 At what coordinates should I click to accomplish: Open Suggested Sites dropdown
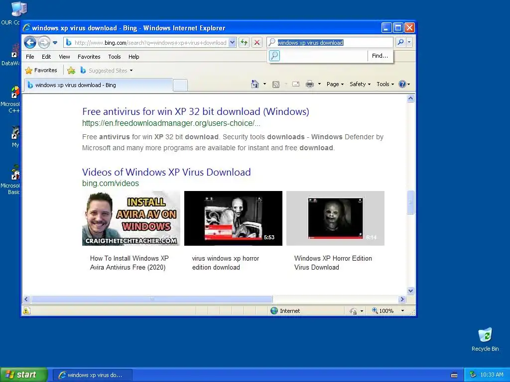107,70
